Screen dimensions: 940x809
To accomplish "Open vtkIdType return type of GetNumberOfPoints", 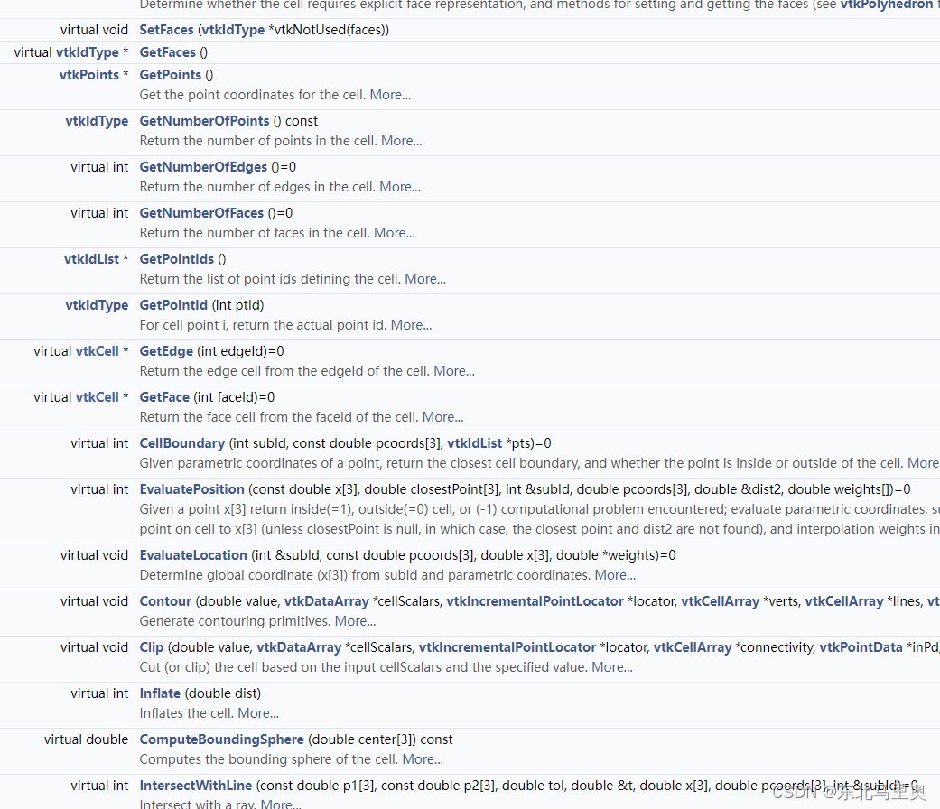I will click(x=98, y=121).
